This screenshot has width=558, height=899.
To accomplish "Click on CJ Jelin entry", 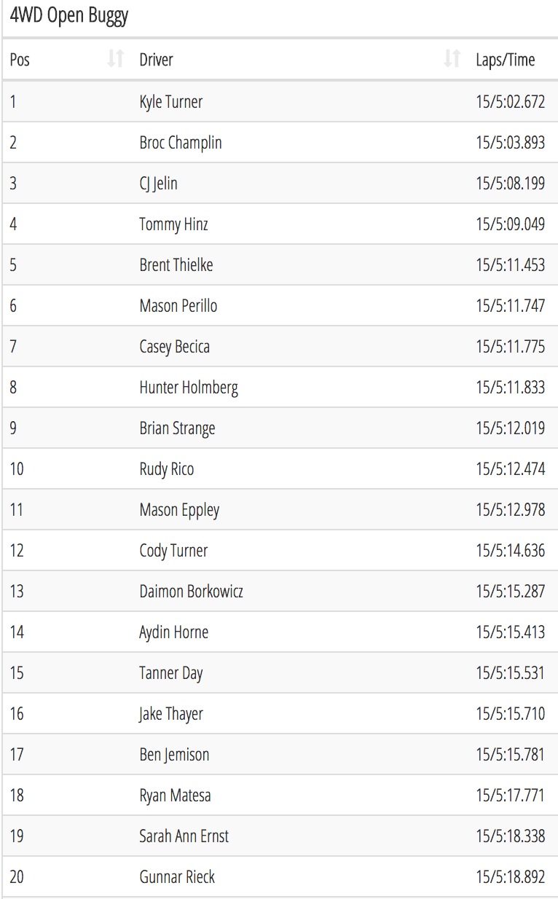I will tap(158, 184).
